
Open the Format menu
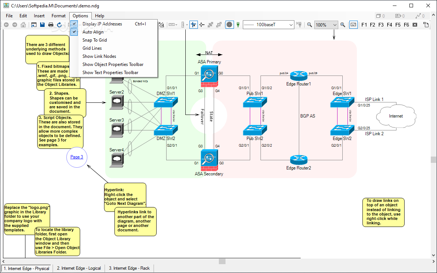click(x=59, y=16)
